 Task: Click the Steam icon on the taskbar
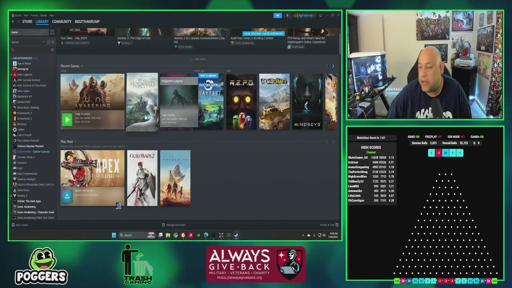coord(236,235)
